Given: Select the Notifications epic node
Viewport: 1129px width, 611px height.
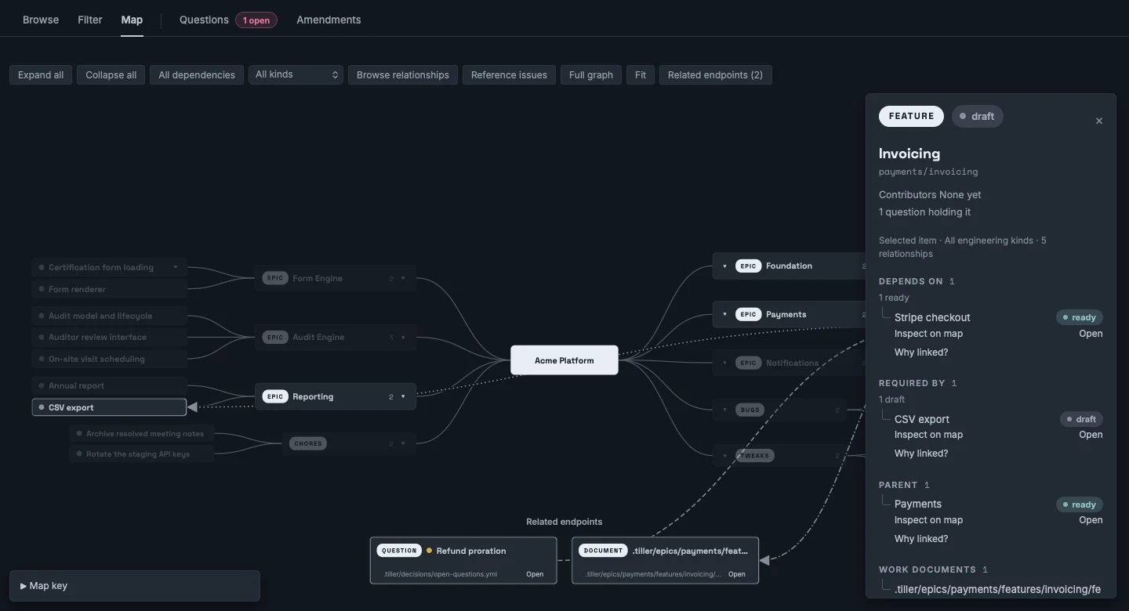Looking at the screenshot, I should coord(790,363).
